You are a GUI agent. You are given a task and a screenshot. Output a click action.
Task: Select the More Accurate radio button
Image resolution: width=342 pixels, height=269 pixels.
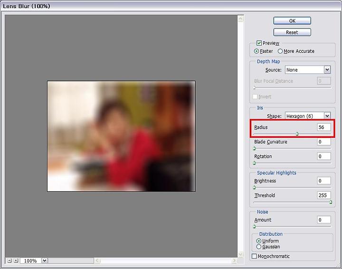(x=280, y=51)
